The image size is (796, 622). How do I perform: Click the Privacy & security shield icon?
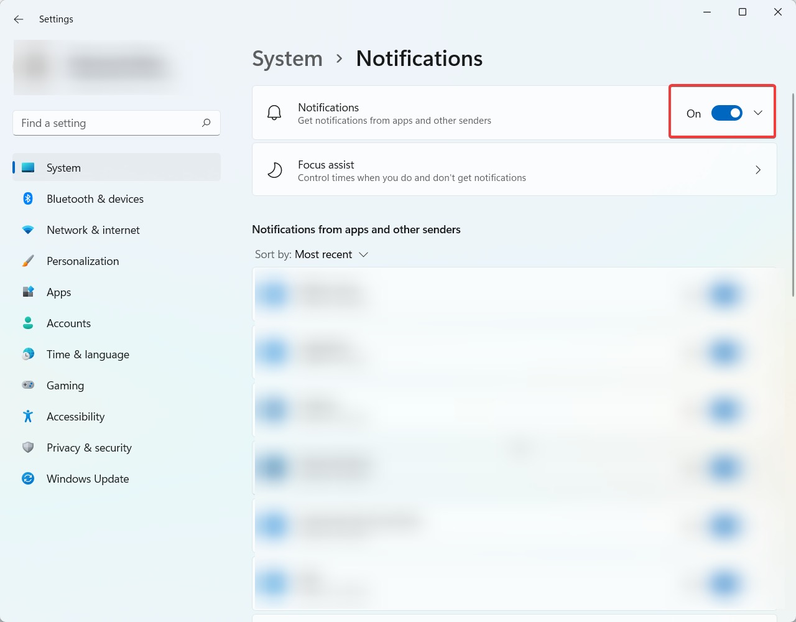pos(28,447)
